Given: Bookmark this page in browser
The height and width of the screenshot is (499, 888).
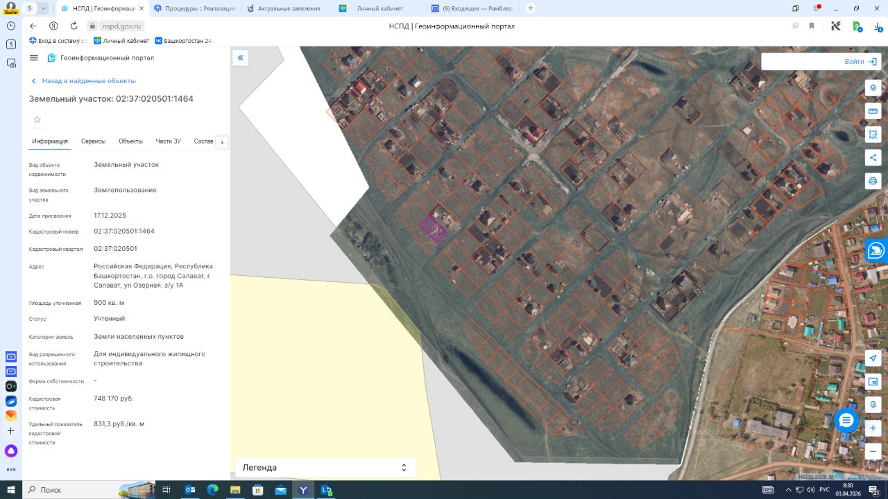Looking at the screenshot, I should tap(812, 26).
